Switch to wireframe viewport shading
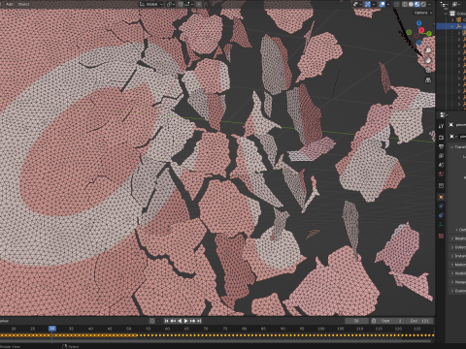This screenshot has width=466, height=349. (x=405, y=4)
